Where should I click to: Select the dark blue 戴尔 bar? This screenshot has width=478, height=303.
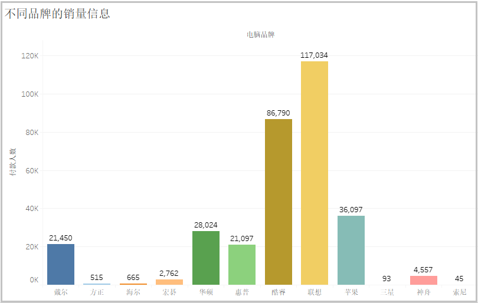(x=61, y=264)
